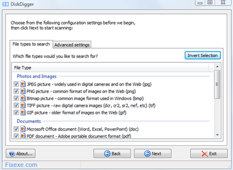Toggle the Bitmap picture checkbox

coord(16,98)
